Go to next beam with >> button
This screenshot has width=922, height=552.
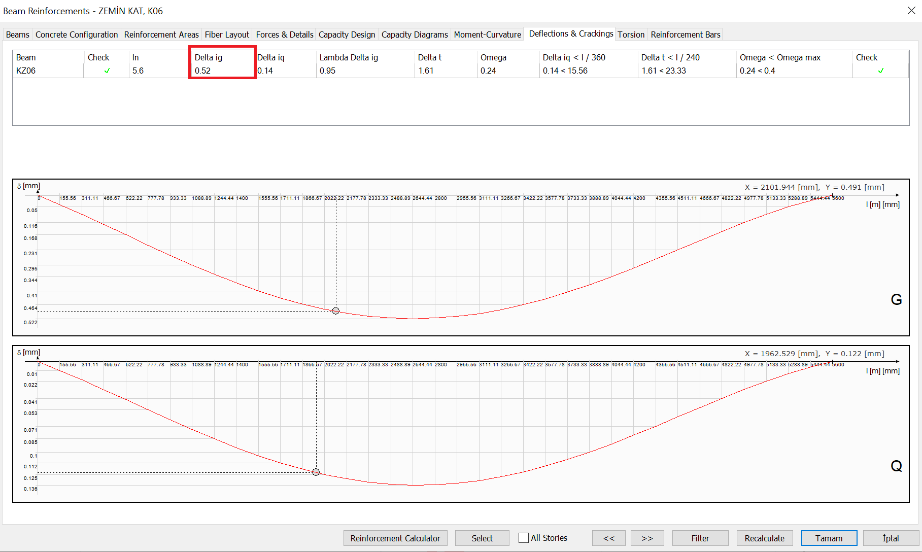coord(647,538)
